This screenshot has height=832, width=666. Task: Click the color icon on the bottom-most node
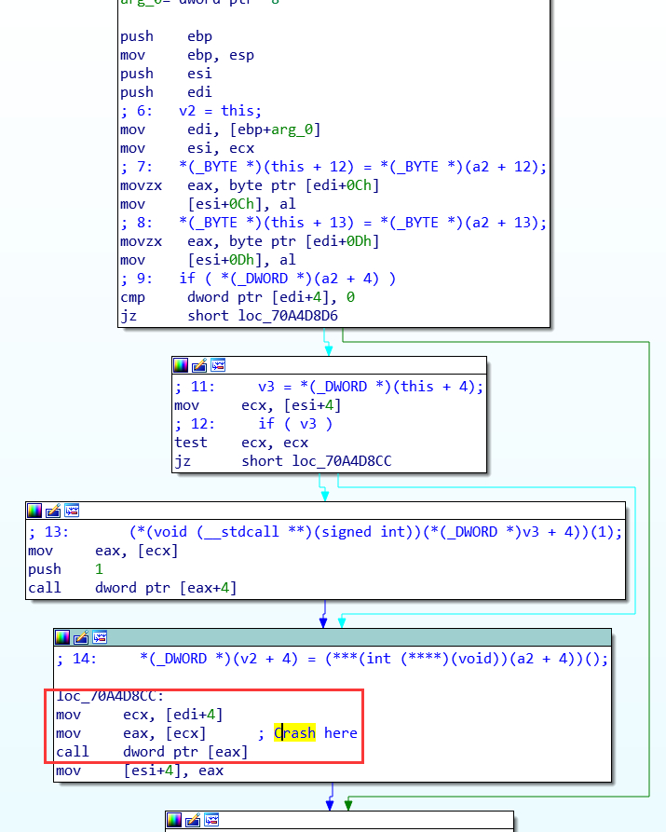click(174, 820)
